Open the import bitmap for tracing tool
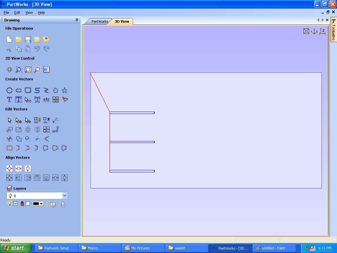 pyautogui.click(x=65, y=99)
